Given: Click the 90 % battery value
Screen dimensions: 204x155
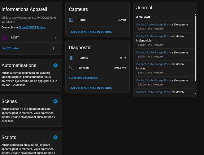Looking at the screenshot, I should (x=123, y=58).
